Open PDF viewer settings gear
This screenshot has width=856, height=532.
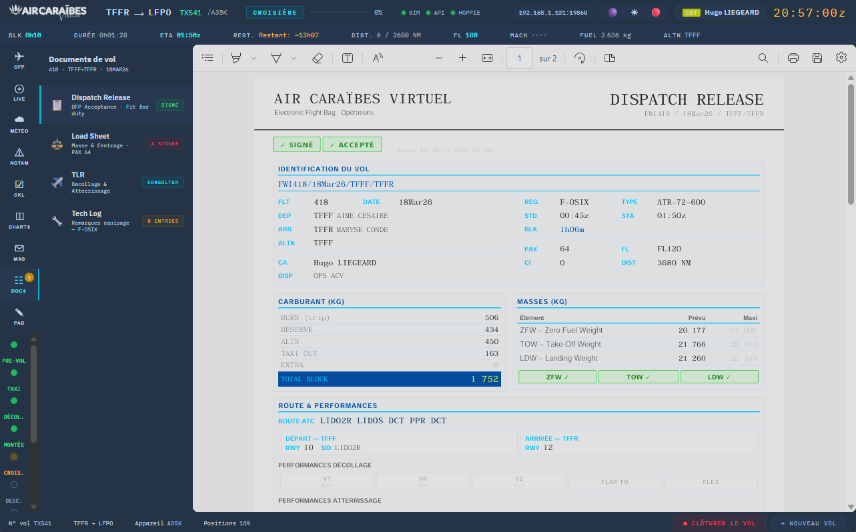pos(841,58)
